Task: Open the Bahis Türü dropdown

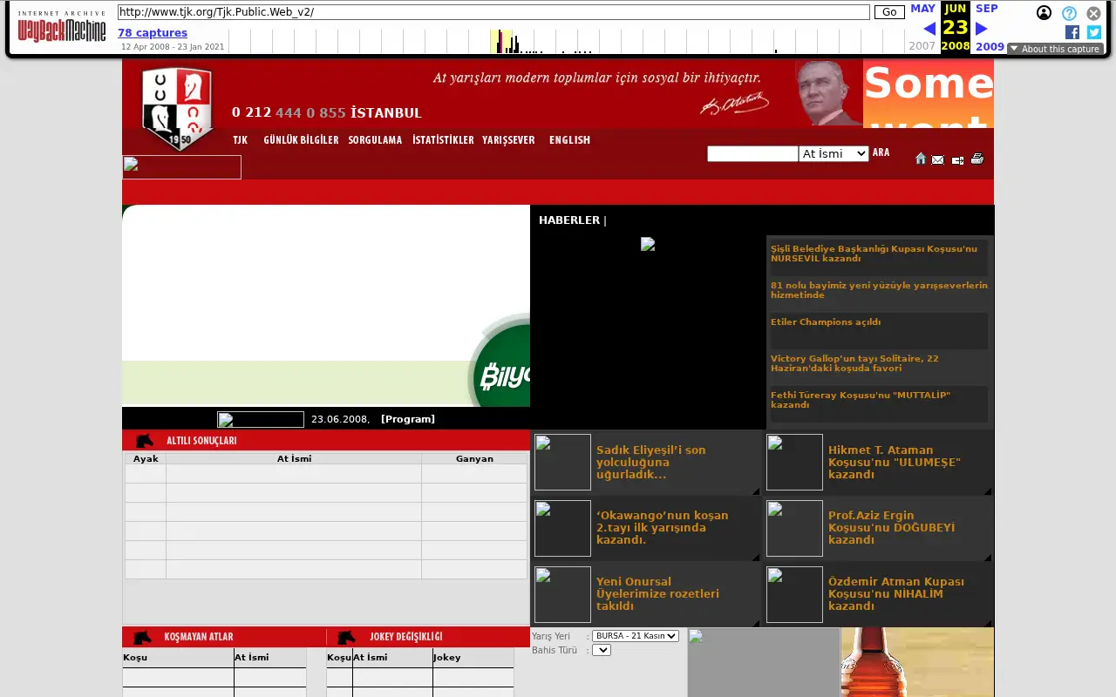Action: click(602, 650)
